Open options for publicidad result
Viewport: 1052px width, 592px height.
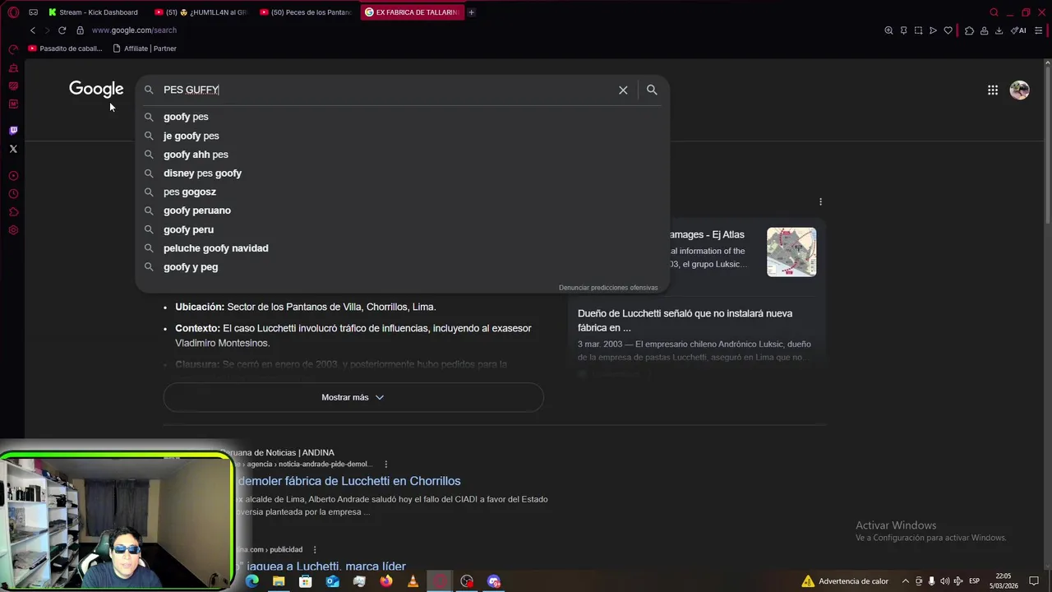point(314,549)
